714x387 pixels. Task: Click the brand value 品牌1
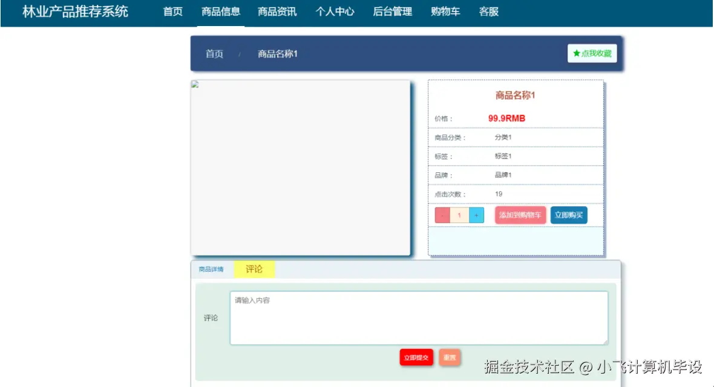click(503, 175)
